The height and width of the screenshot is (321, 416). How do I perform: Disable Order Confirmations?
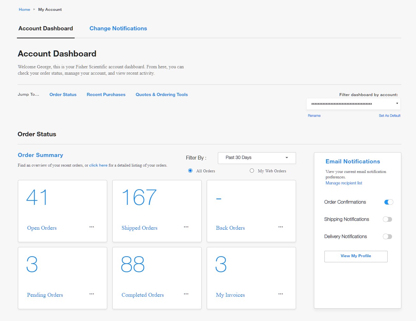pos(388,202)
